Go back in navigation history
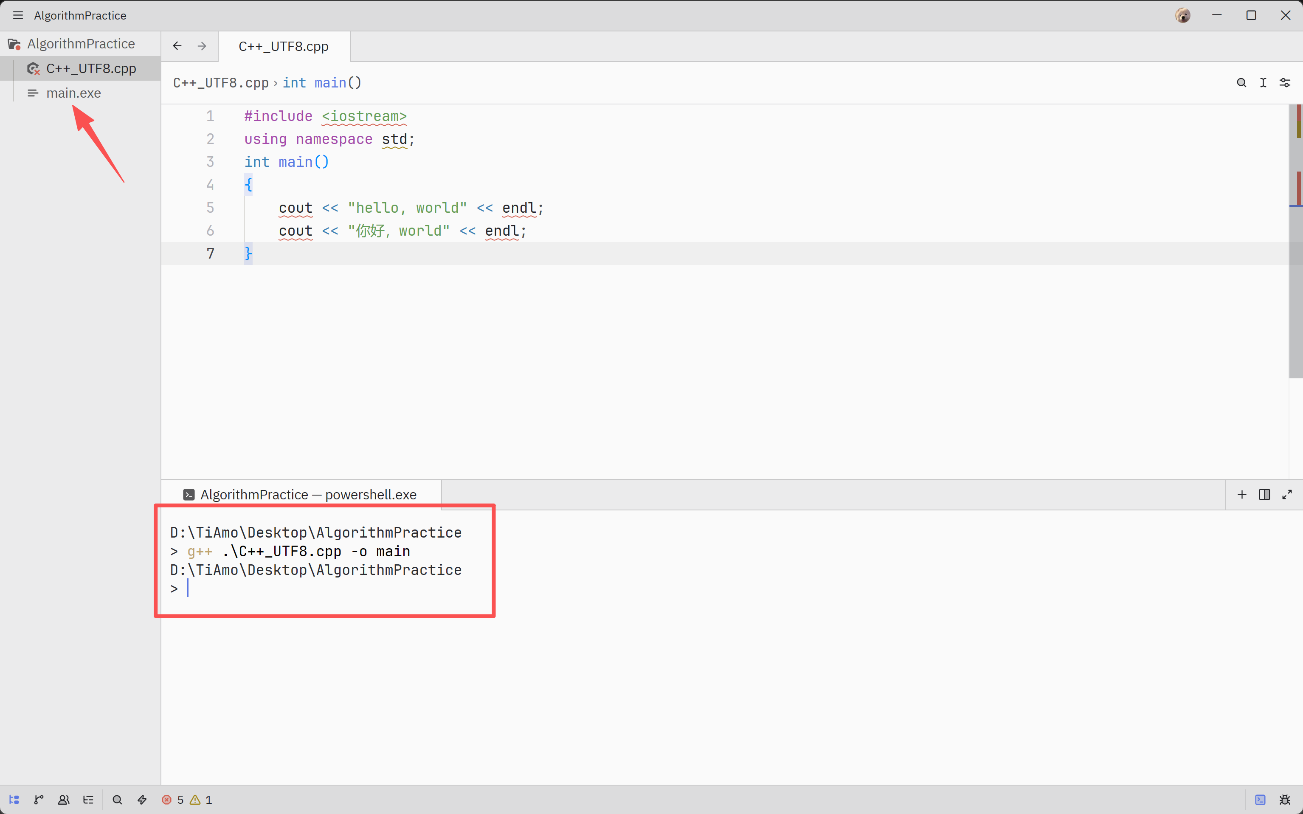1303x814 pixels. point(177,46)
